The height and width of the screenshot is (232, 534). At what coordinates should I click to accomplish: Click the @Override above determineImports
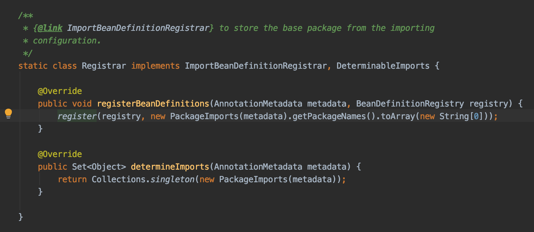tap(60, 154)
